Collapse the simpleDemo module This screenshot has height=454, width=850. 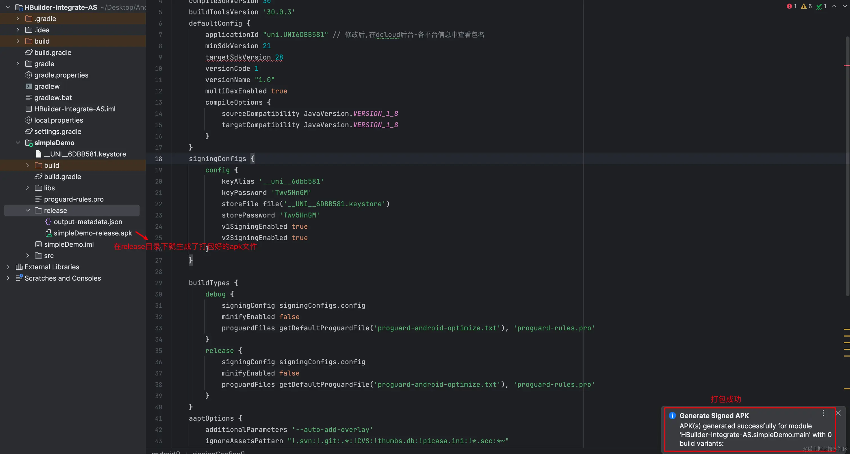pyautogui.click(x=18, y=143)
